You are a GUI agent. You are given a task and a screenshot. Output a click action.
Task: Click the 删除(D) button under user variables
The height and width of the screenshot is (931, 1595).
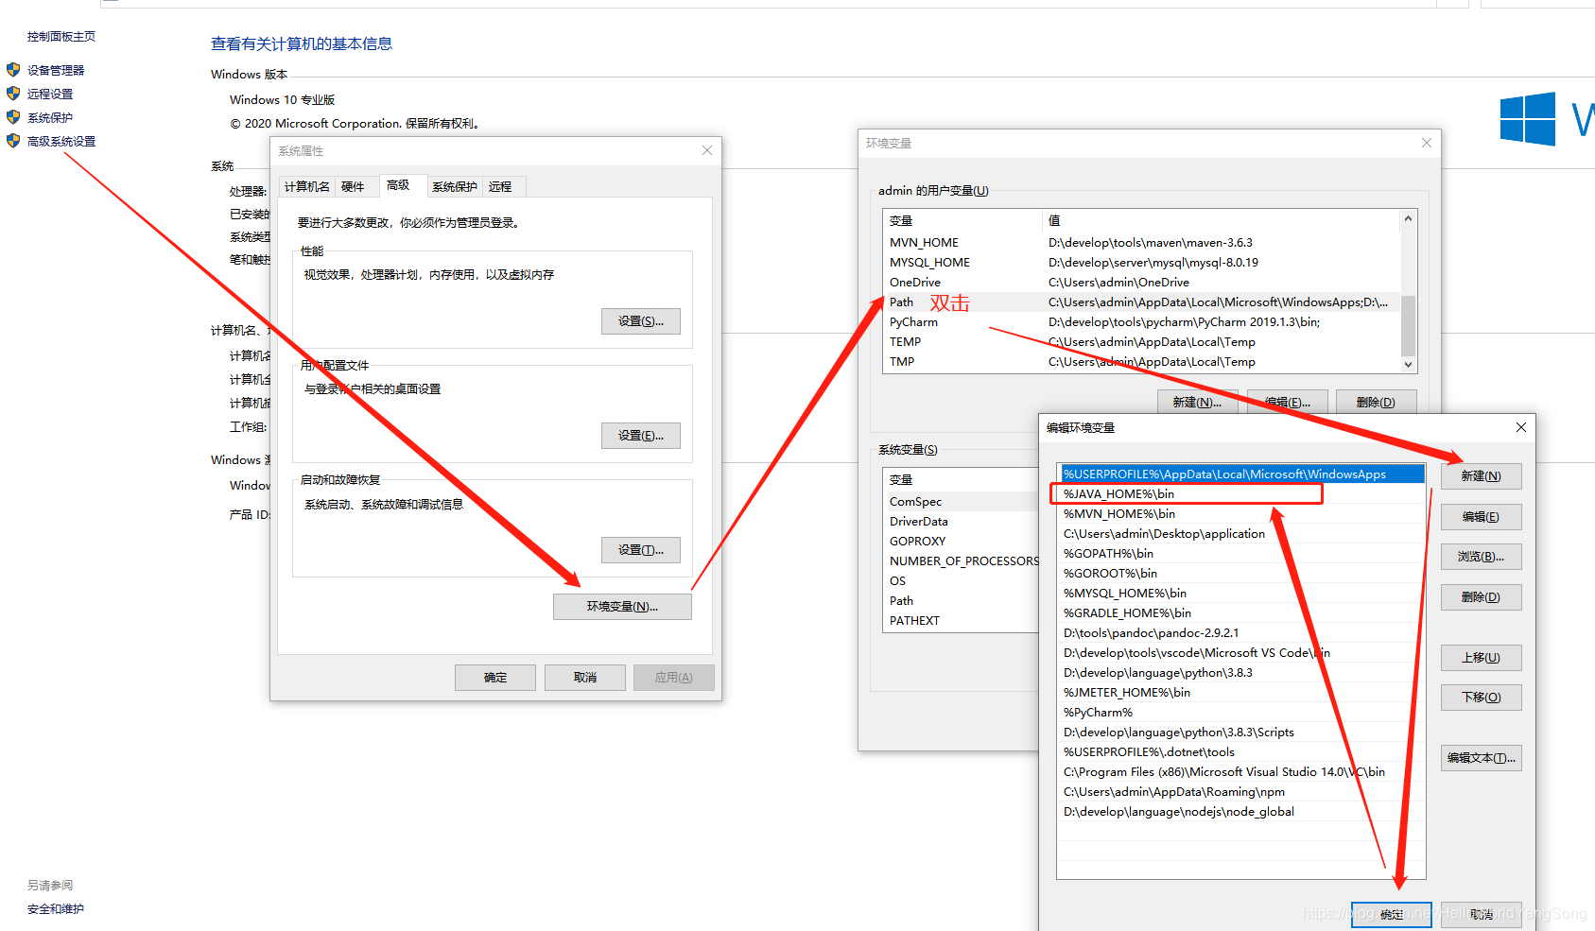point(1376,403)
